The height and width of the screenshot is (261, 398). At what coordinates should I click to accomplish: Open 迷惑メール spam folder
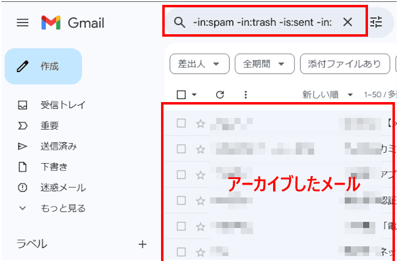click(52, 188)
